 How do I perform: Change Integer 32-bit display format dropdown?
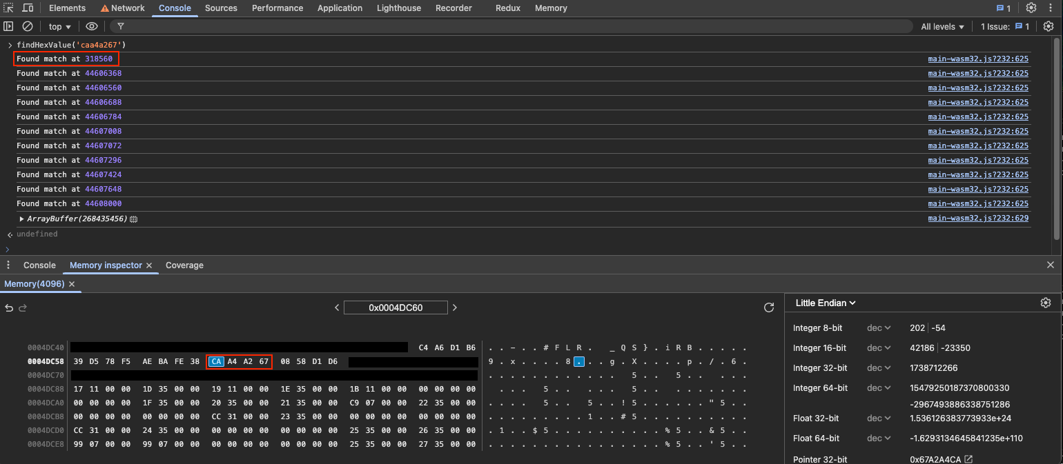tap(879, 368)
